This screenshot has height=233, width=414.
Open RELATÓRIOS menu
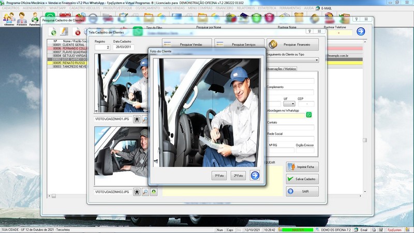pyautogui.click(x=246, y=8)
